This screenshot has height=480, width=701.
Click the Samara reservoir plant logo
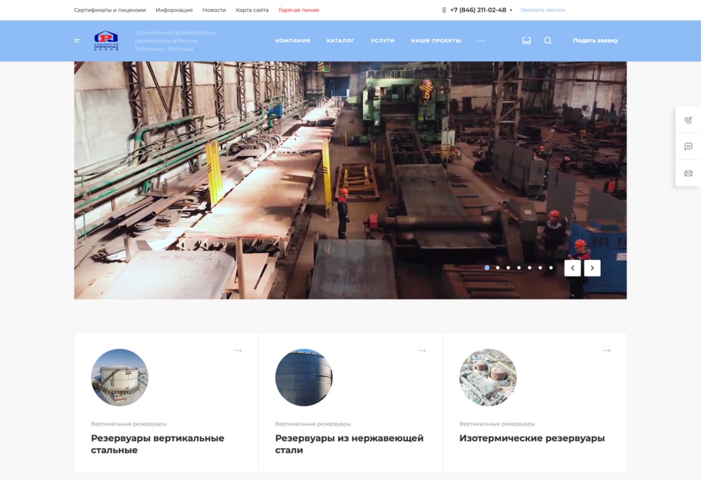tap(106, 40)
